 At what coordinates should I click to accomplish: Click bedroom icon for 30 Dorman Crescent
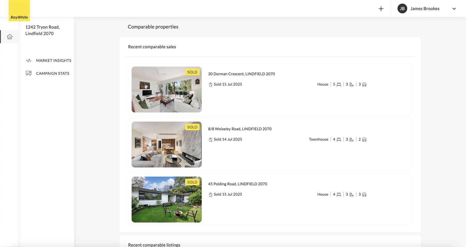pos(339,84)
